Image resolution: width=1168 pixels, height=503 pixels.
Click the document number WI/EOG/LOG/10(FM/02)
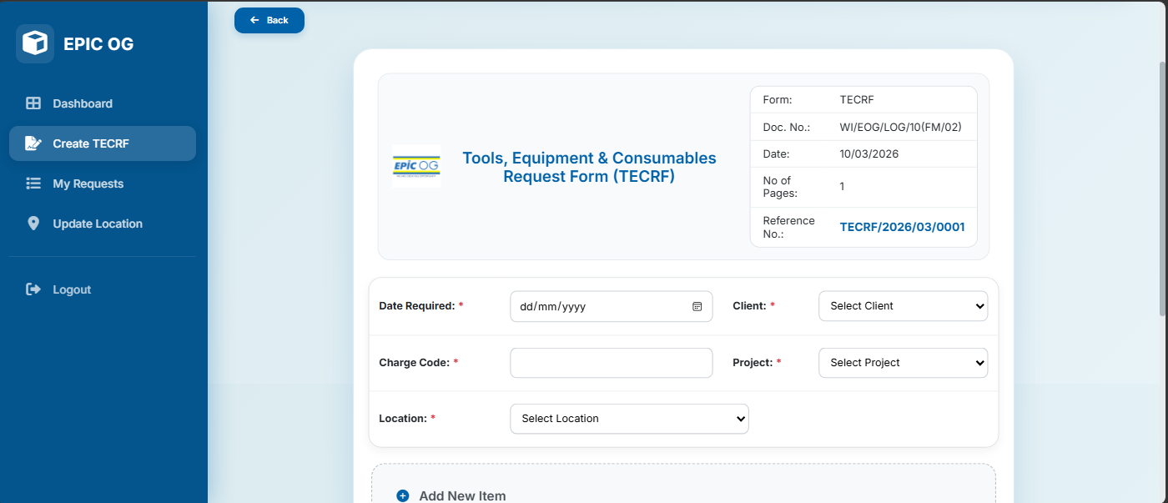click(901, 127)
